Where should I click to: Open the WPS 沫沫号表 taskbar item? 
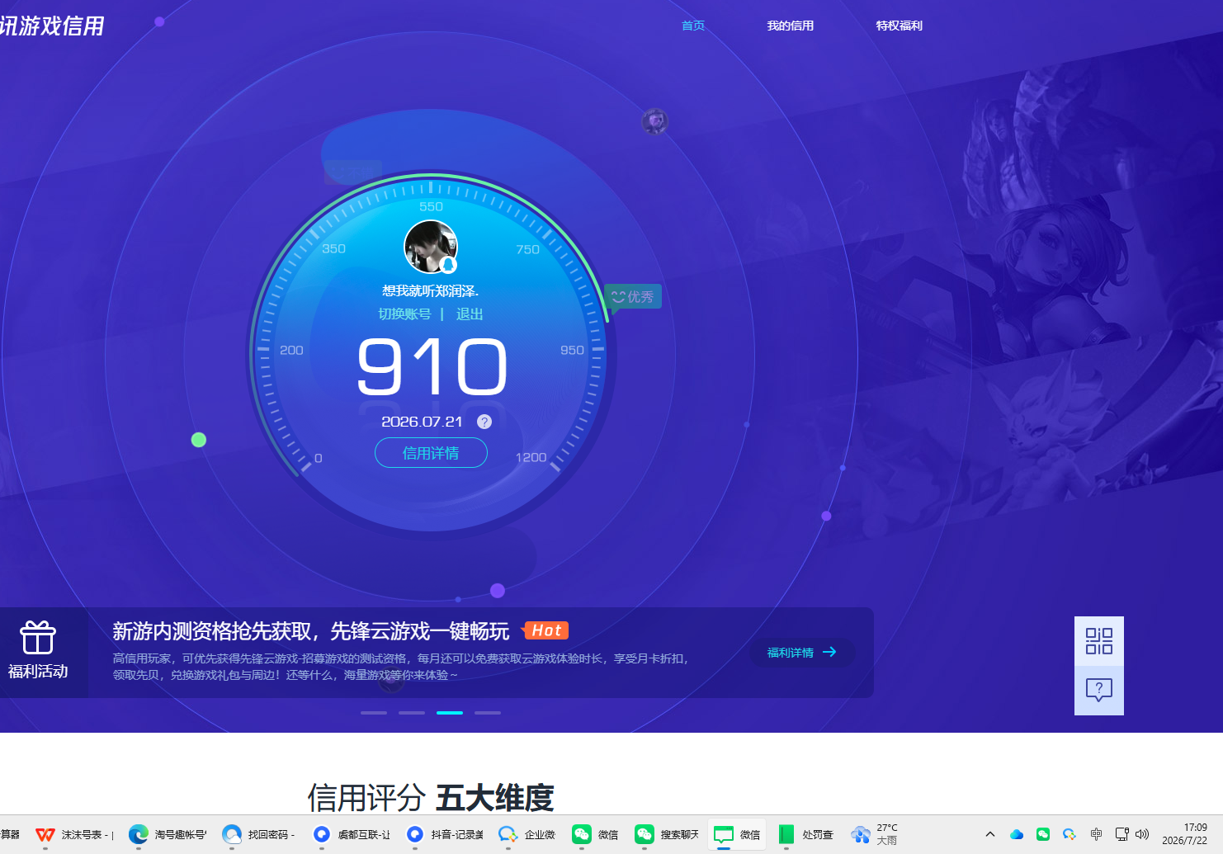(74, 834)
